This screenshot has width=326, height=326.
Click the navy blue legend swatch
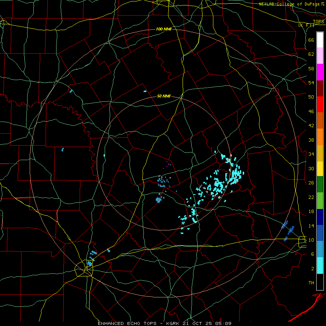pyautogui.click(x=320, y=217)
